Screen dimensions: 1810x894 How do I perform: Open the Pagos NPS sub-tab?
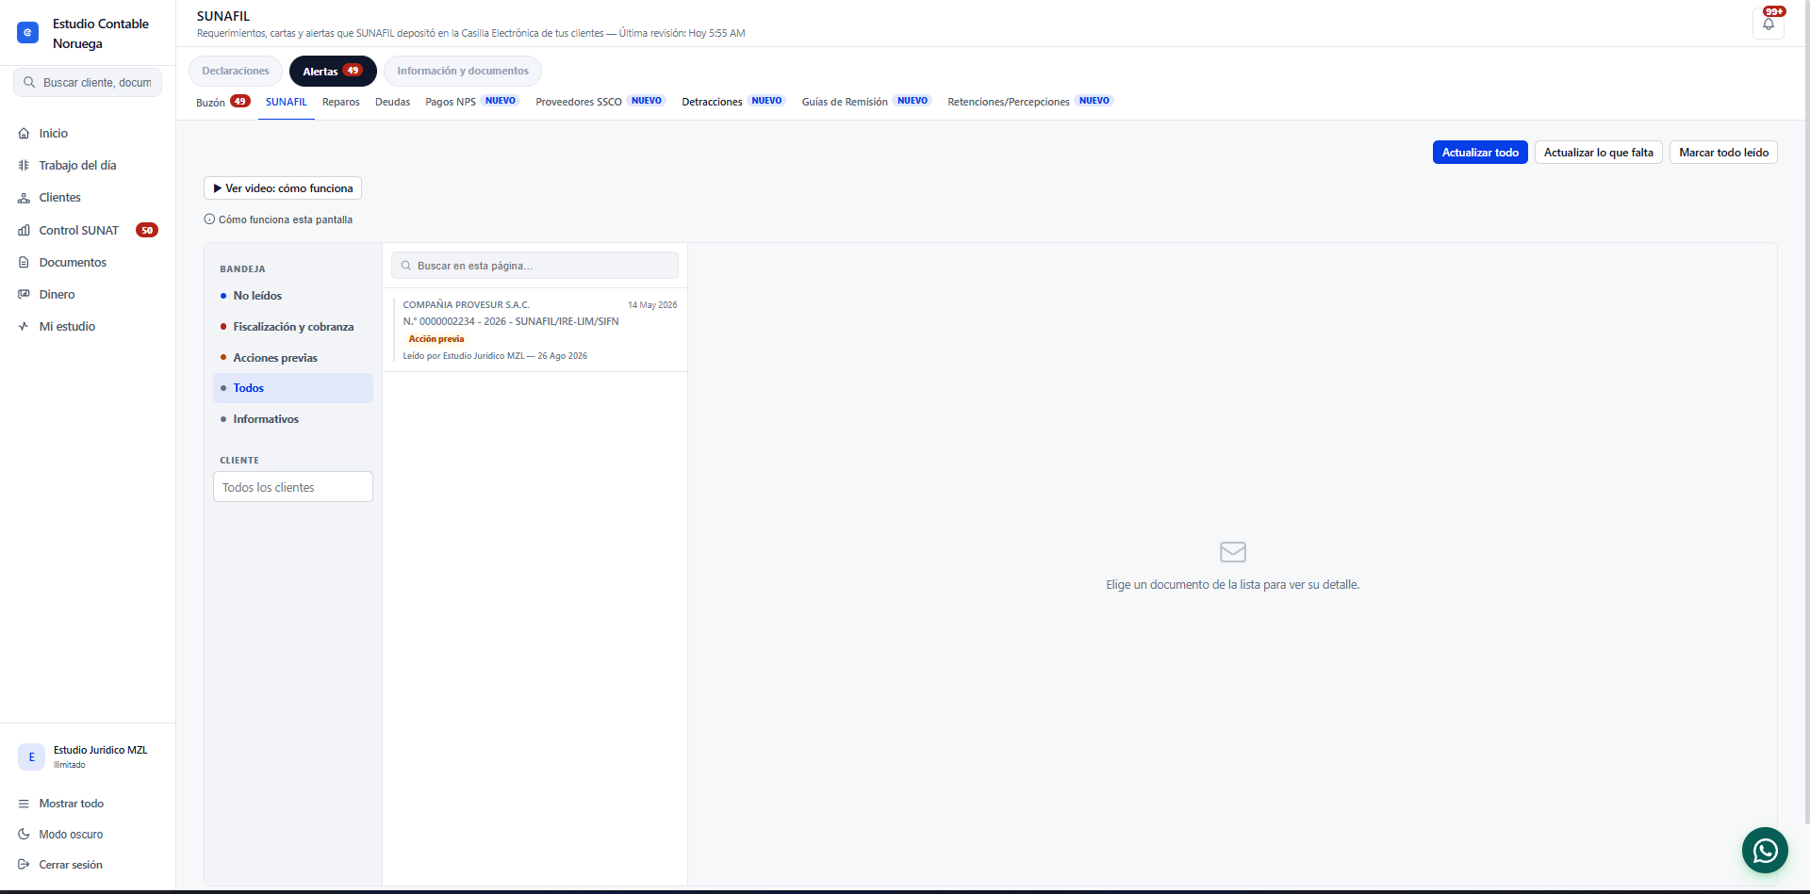coord(472,102)
